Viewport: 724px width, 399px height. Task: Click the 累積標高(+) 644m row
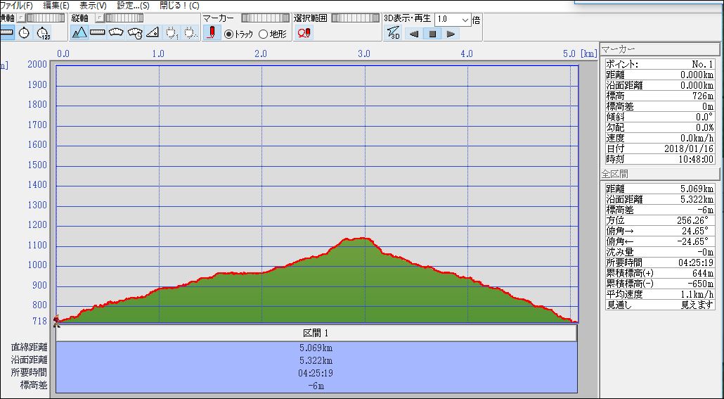click(x=660, y=273)
